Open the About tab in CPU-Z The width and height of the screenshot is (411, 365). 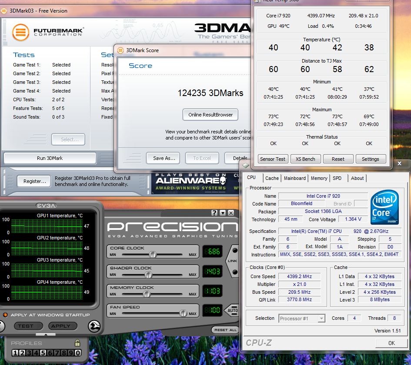tap(357, 178)
